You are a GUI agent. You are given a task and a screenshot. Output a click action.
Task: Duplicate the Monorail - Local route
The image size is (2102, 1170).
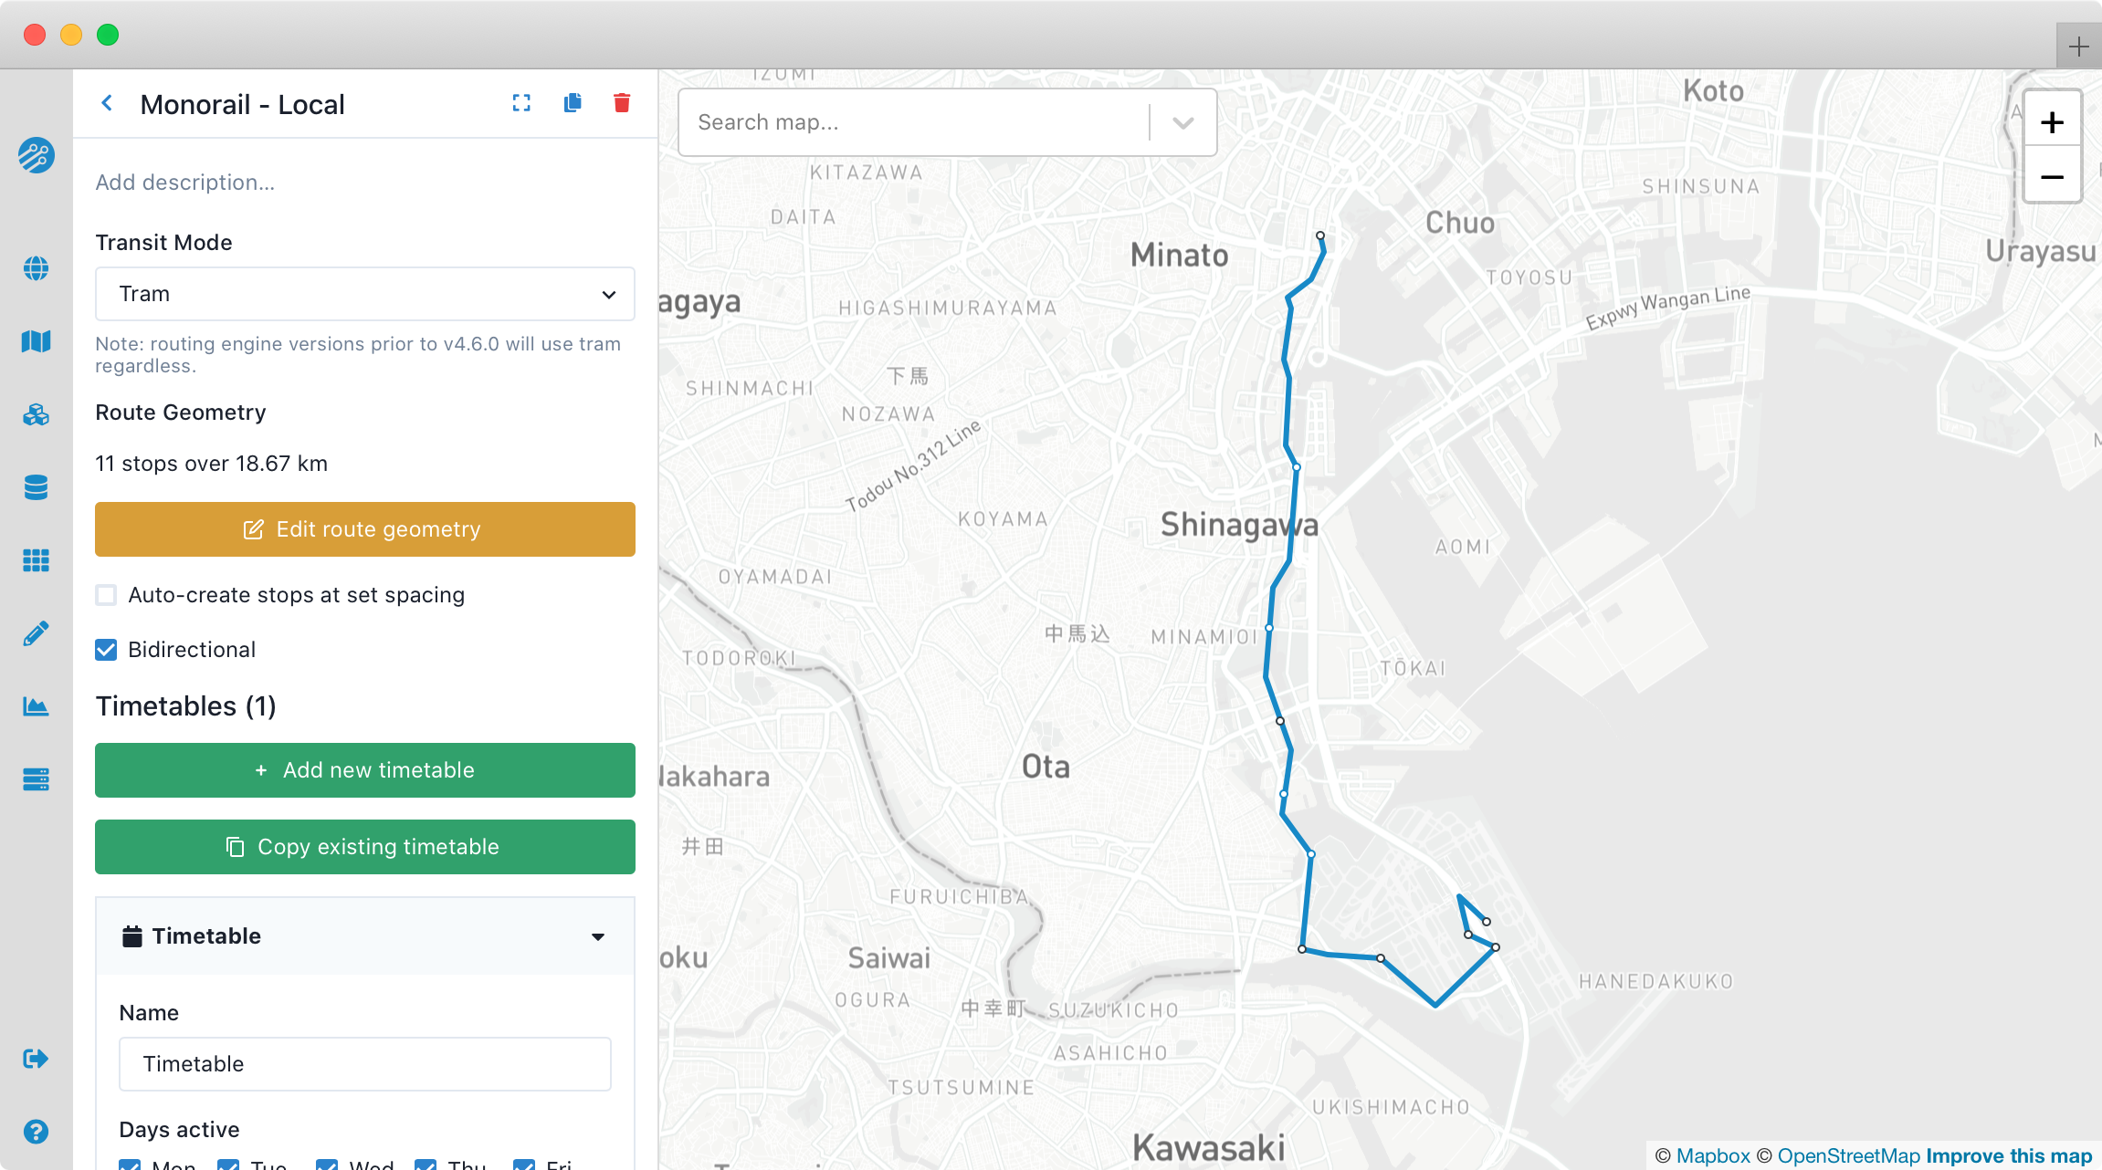pos(573,103)
